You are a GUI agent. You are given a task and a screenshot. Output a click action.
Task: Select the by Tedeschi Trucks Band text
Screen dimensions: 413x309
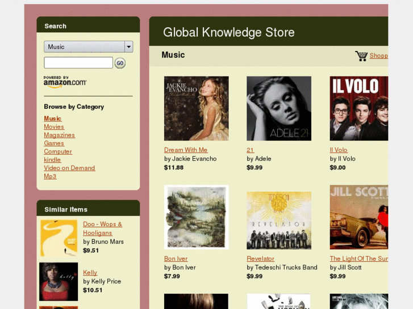point(282,268)
